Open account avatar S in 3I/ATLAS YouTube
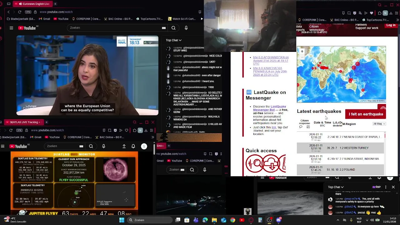400x225 pixels. [x=144, y=146]
